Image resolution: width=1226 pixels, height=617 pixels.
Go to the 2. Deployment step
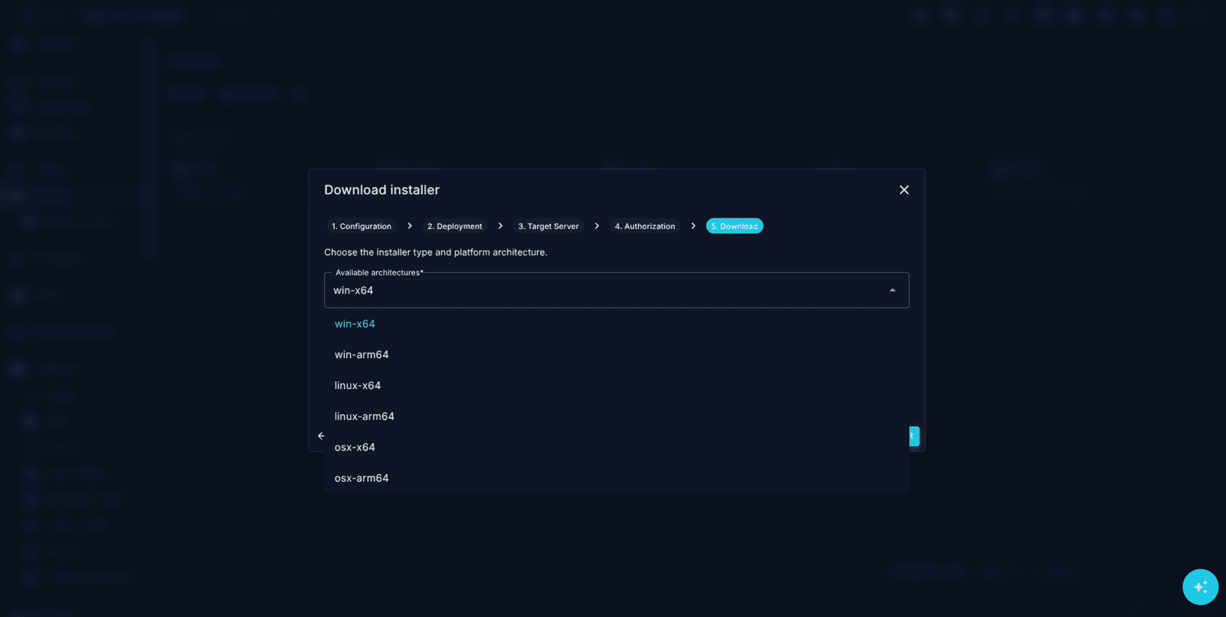click(x=455, y=226)
